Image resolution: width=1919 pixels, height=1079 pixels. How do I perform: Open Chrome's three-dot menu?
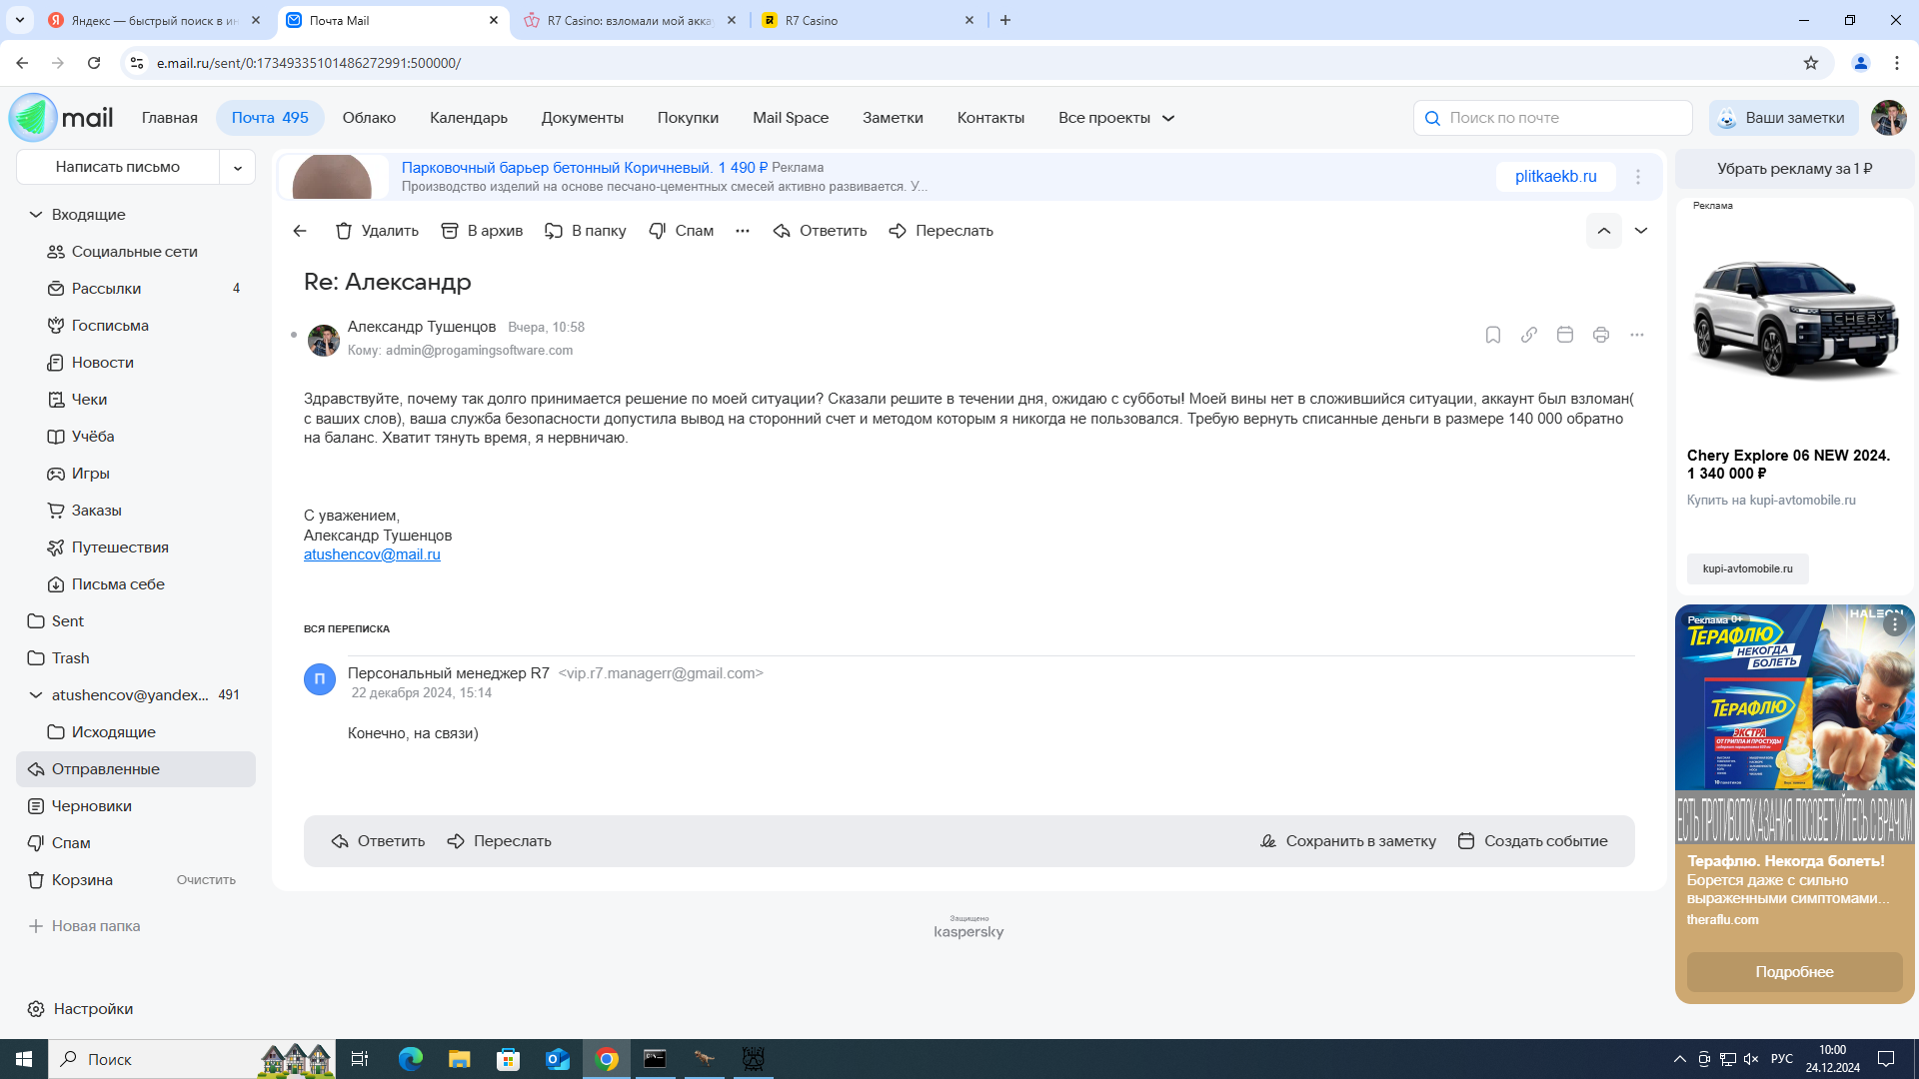pyautogui.click(x=1897, y=63)
